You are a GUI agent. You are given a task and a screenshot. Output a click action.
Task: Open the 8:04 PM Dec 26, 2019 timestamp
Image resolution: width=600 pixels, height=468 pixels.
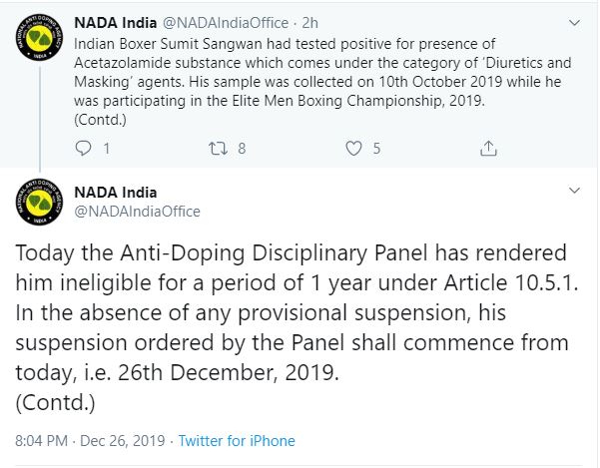(x=90, y=441)
